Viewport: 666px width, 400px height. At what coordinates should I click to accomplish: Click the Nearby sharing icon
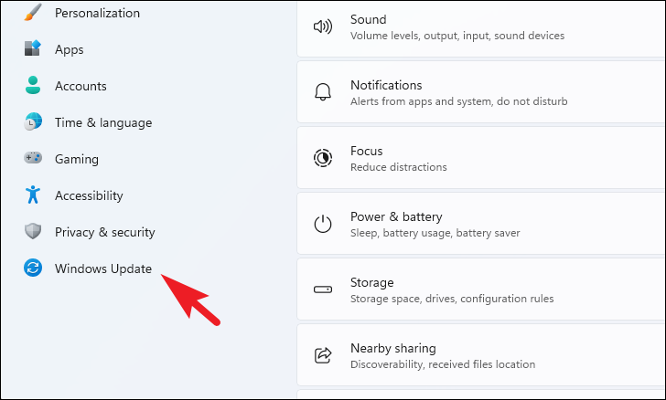coord(323,355)
